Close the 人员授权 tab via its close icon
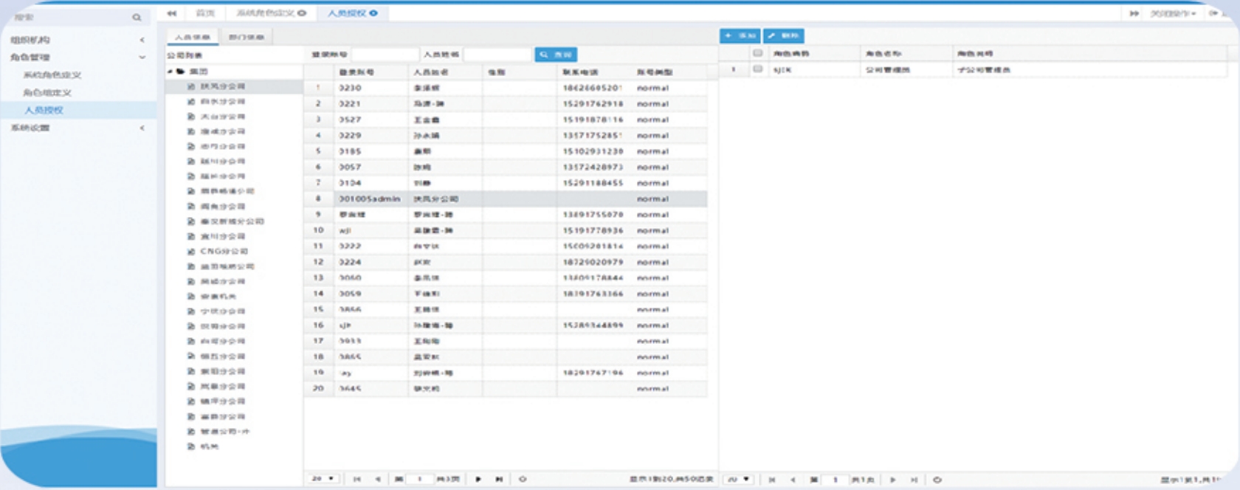Screen dimensions: 1240x490 coord(373,13)
